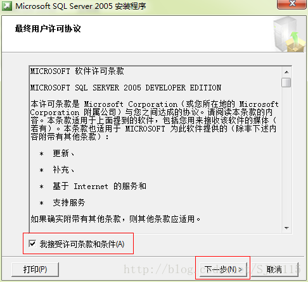308x282 pixels.
Task: Click the window title text Microsoft SQL Server 2005 安装程序
Action: (x=80, y=6)
